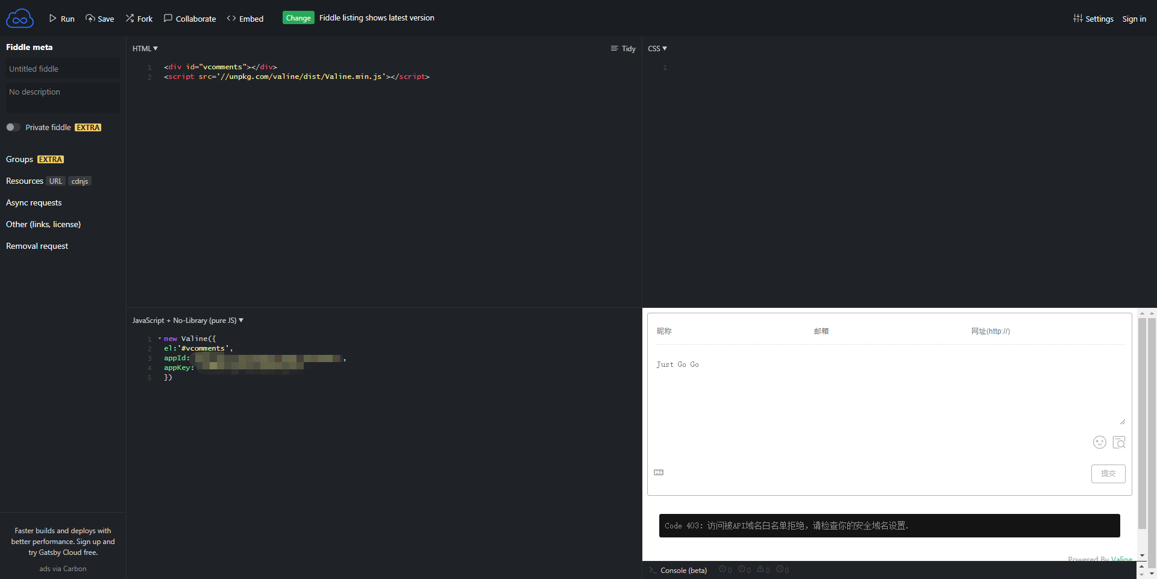1157x579 pixels.
Task: Click ads via Carbon link
Action: (x=63, y=569)
